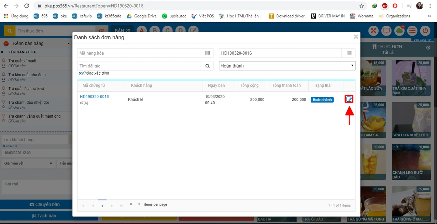The image size is (437, 224).
Task: Click the red power icon in top bar
Action: pos(425,30)
